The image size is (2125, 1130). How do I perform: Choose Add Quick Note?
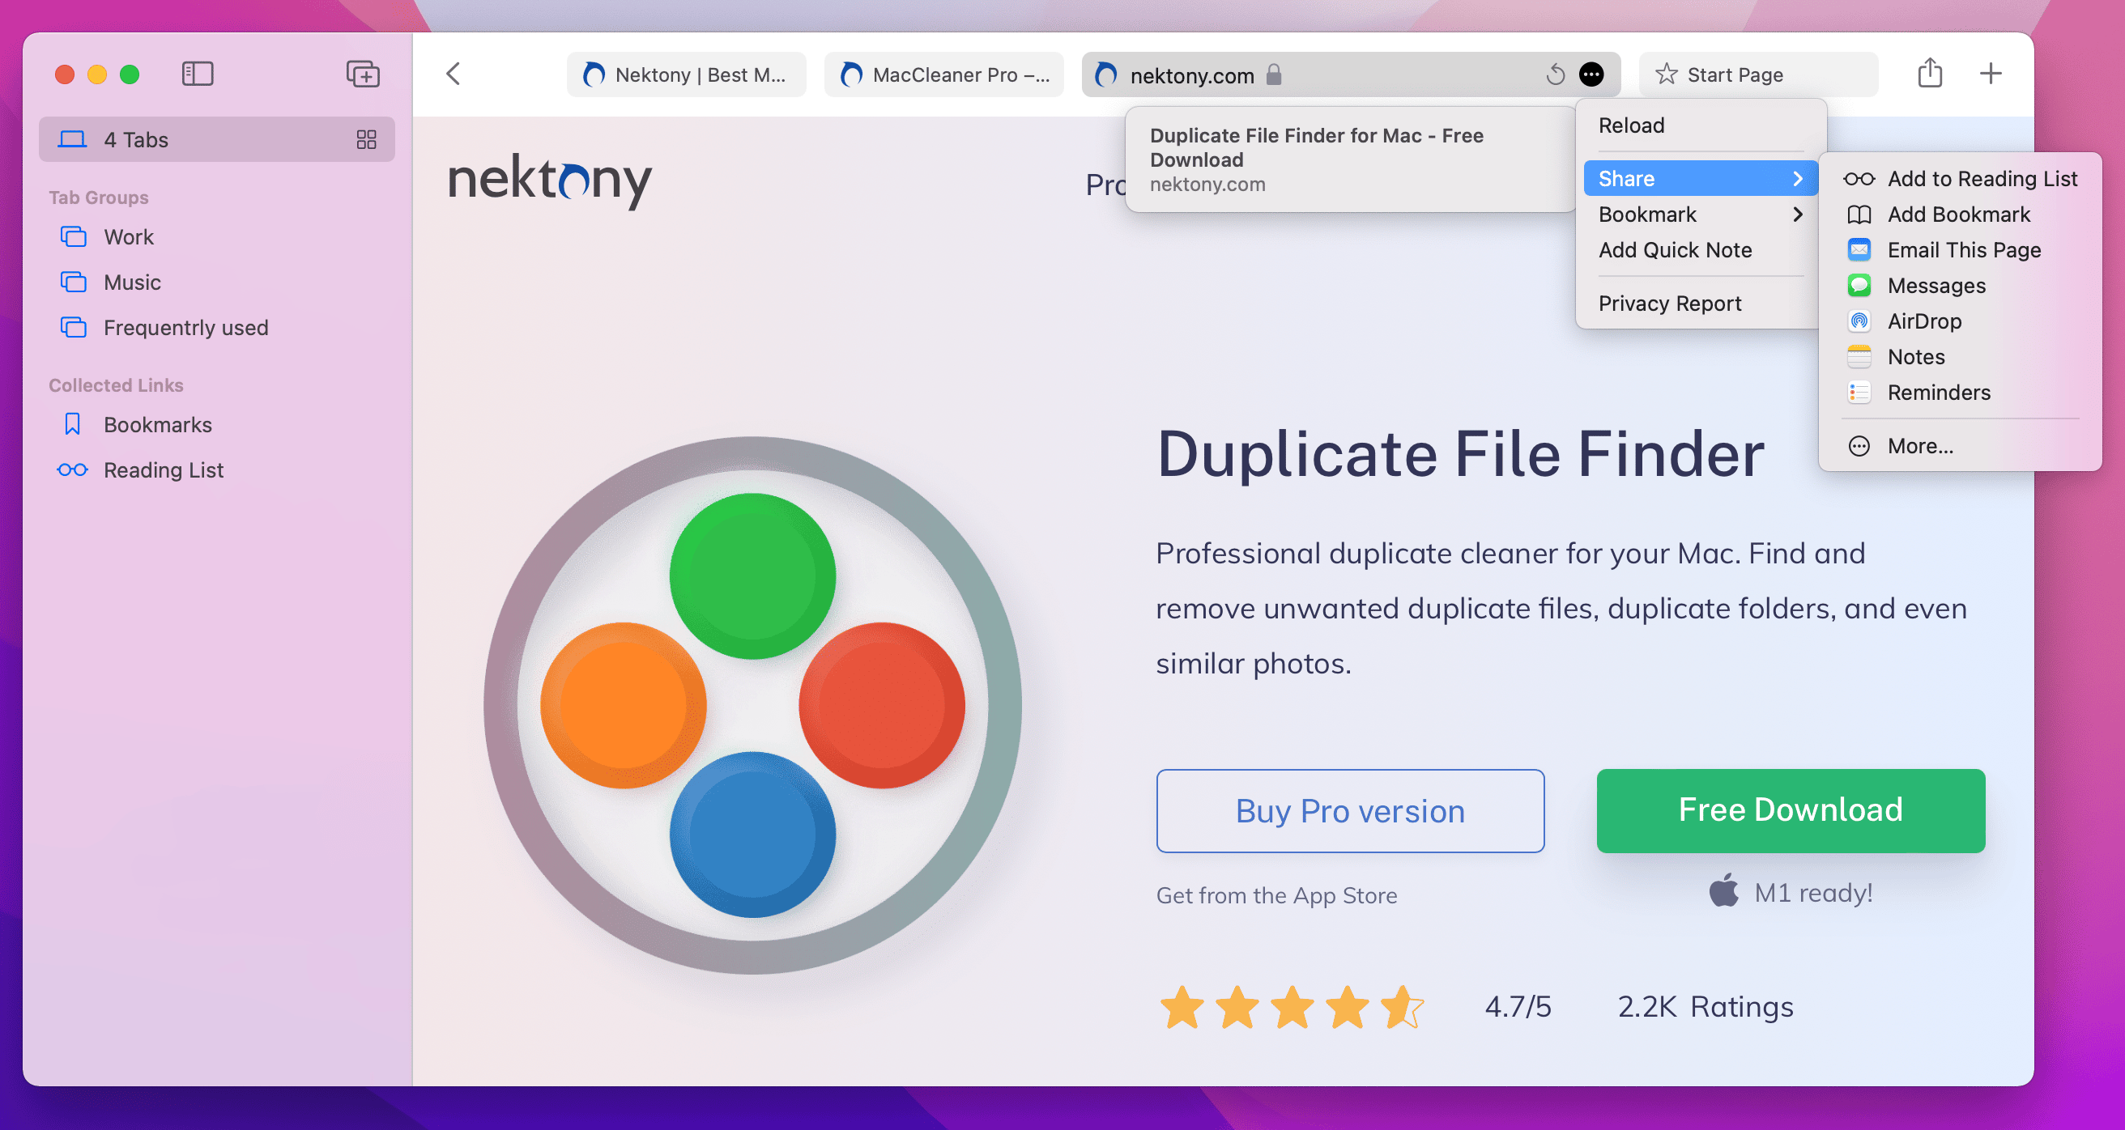[x=1701, y=250]
